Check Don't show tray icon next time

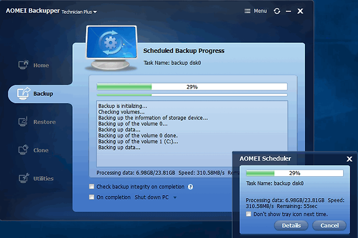[249, 214]
